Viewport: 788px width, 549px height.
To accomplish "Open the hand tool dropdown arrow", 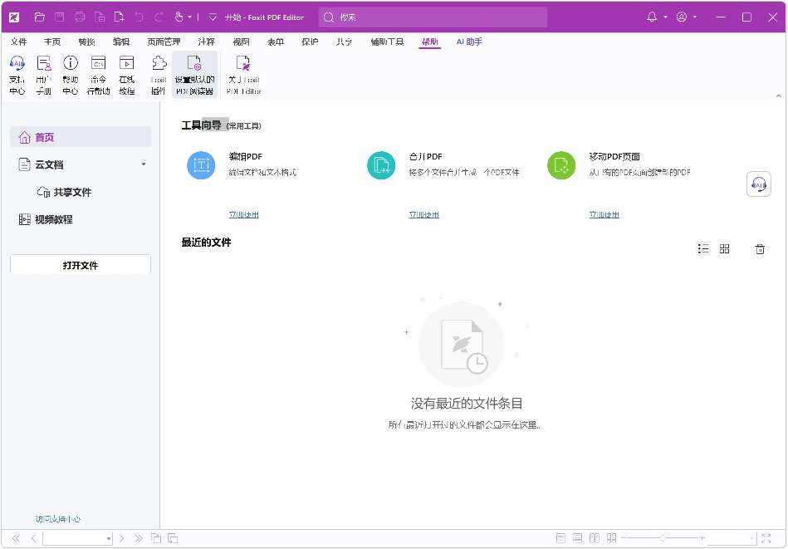I will point(190,17).
